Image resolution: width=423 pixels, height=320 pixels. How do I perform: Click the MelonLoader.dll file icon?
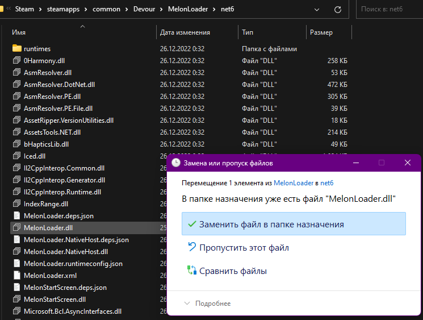(x=16, y=227)
